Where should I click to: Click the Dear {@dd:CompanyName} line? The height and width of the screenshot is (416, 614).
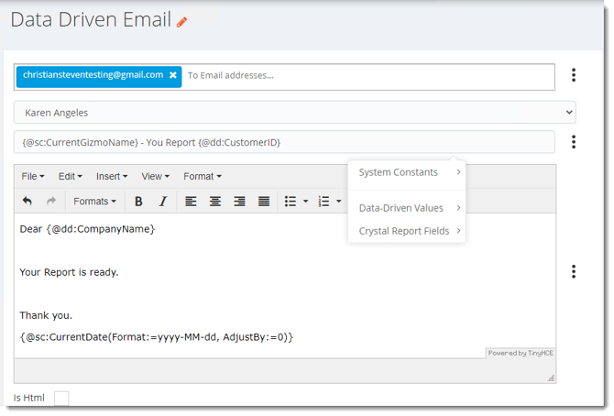click(x=87, y=229)
